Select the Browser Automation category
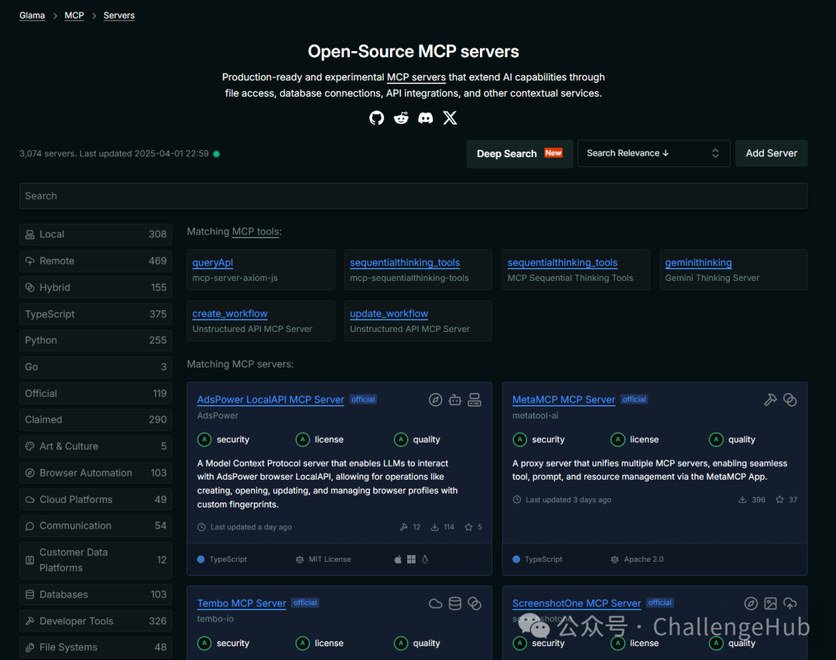836x660 pixels. coord(95,473)
